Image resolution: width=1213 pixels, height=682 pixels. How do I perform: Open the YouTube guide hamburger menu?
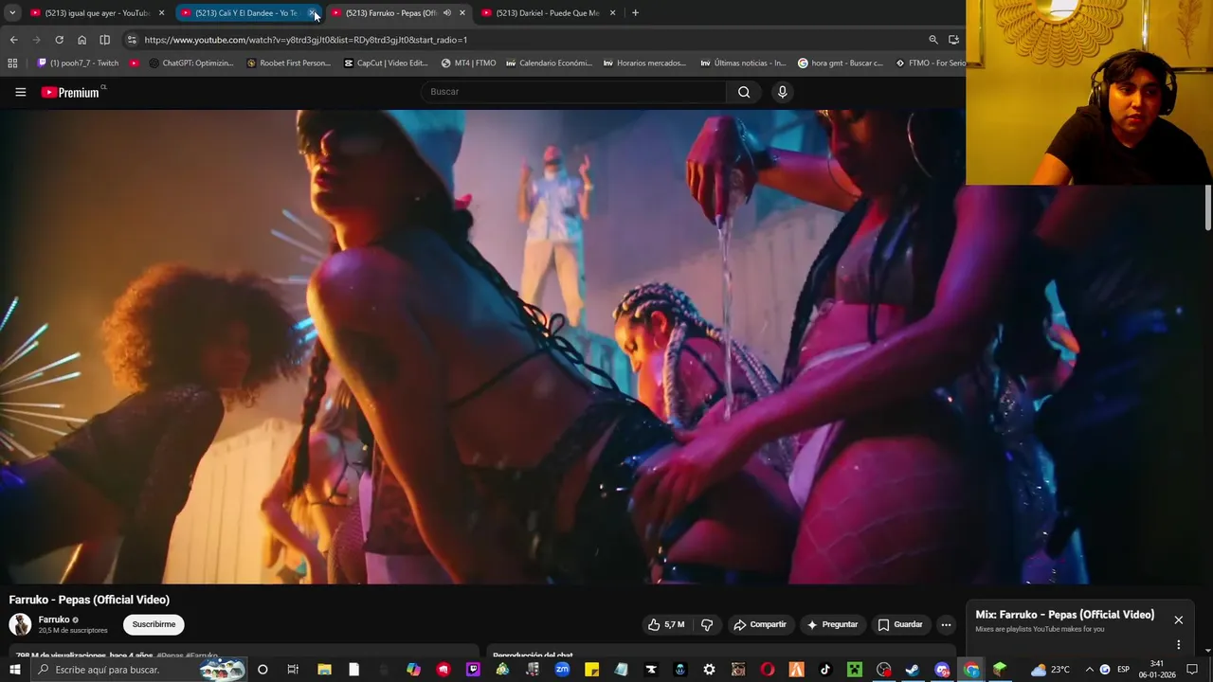(x=20, y=92)
